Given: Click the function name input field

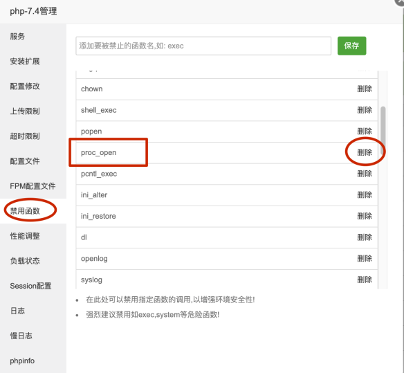Looking at the screenshot, I should pos(203,46).
